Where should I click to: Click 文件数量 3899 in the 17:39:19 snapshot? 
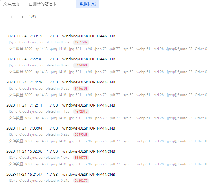[x=21, y=49]
